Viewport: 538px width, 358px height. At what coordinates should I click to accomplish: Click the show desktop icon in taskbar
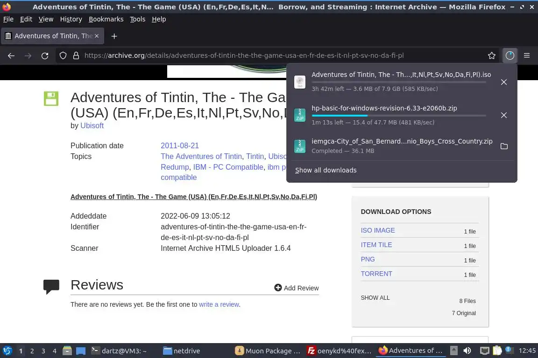81,351
